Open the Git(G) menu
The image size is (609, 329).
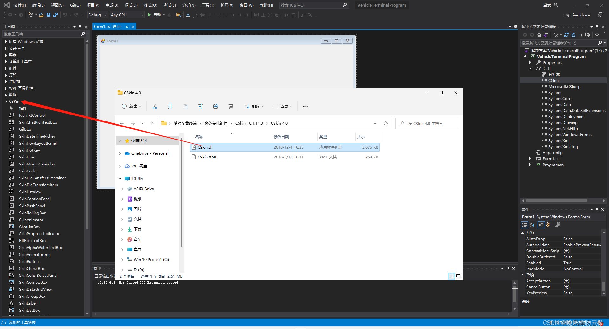75,5
